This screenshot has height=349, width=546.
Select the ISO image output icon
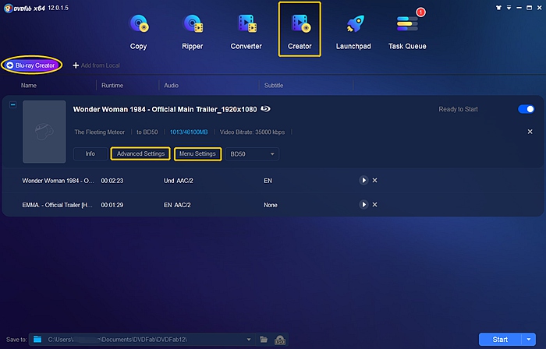coord(280,340)
